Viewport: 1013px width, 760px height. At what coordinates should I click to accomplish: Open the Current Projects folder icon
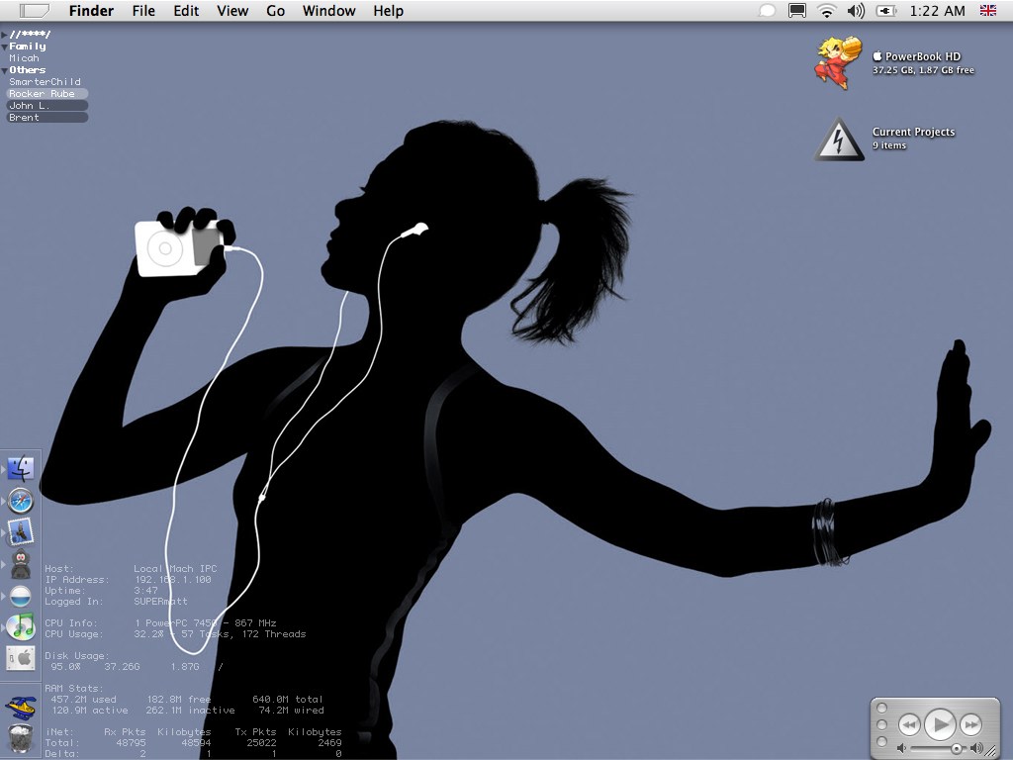point(839,140)
